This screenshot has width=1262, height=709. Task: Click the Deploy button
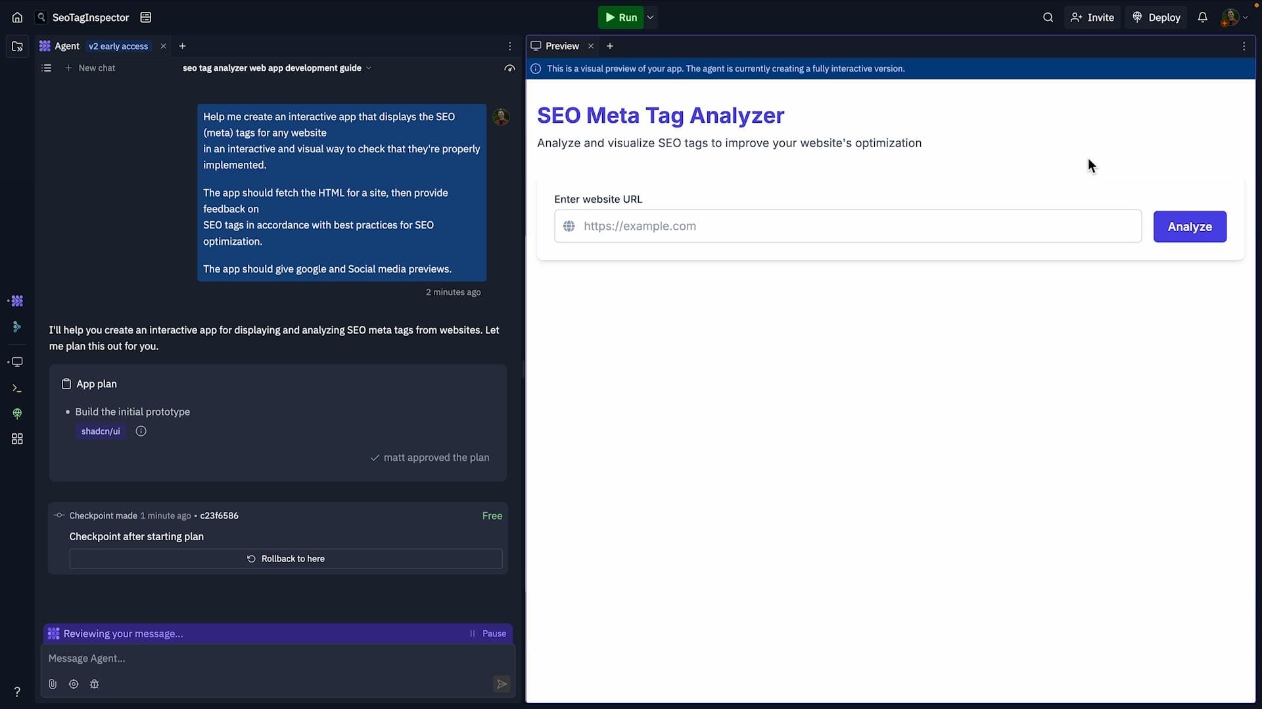pyautogui.click(x=1156, y=18)
